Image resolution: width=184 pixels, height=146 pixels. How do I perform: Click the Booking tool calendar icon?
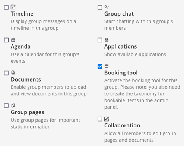[x=107, y=66]
